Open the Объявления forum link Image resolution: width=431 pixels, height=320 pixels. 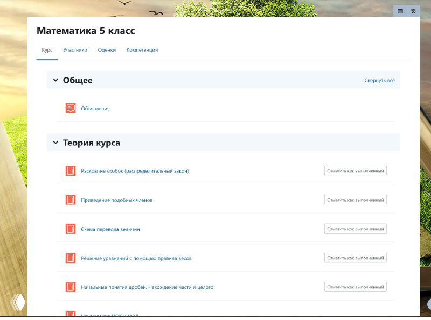(95, 109)
